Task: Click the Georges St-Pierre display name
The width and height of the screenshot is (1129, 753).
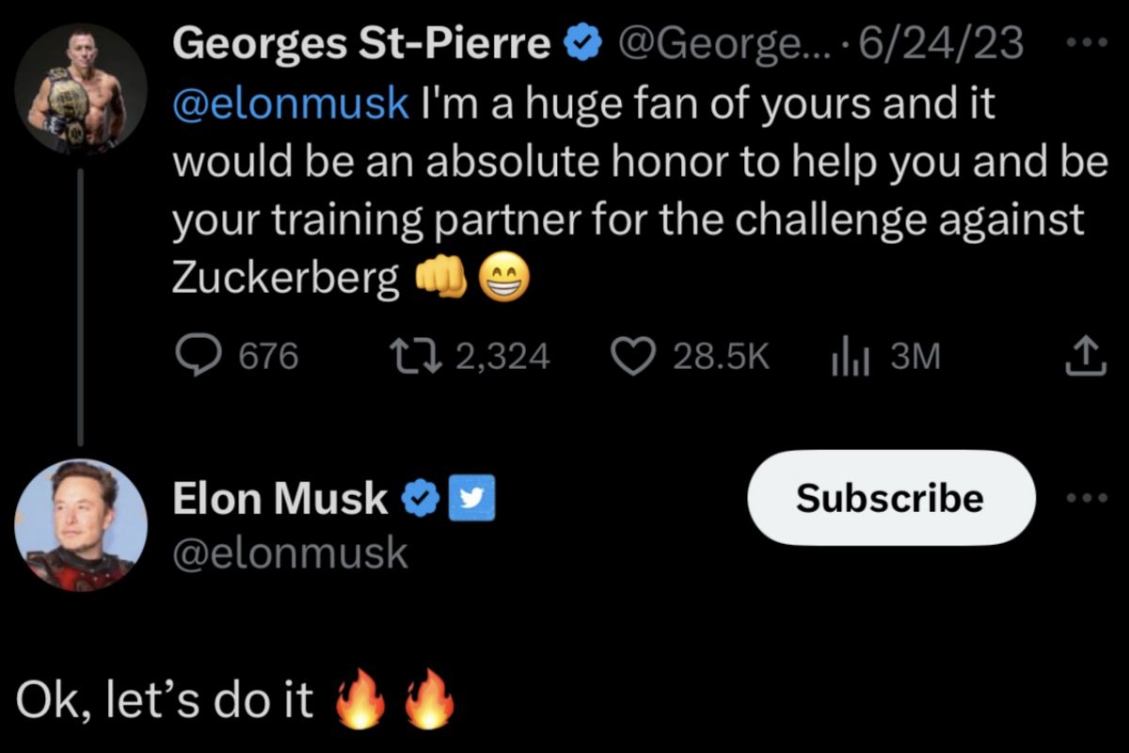Action: (x=361, y=43)
